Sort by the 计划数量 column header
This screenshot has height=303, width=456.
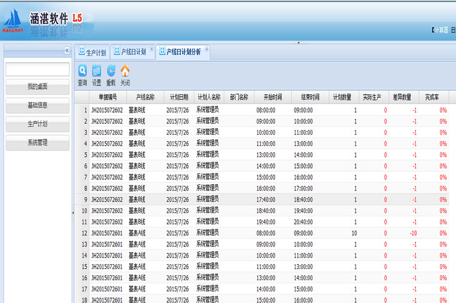click(342, 97)
